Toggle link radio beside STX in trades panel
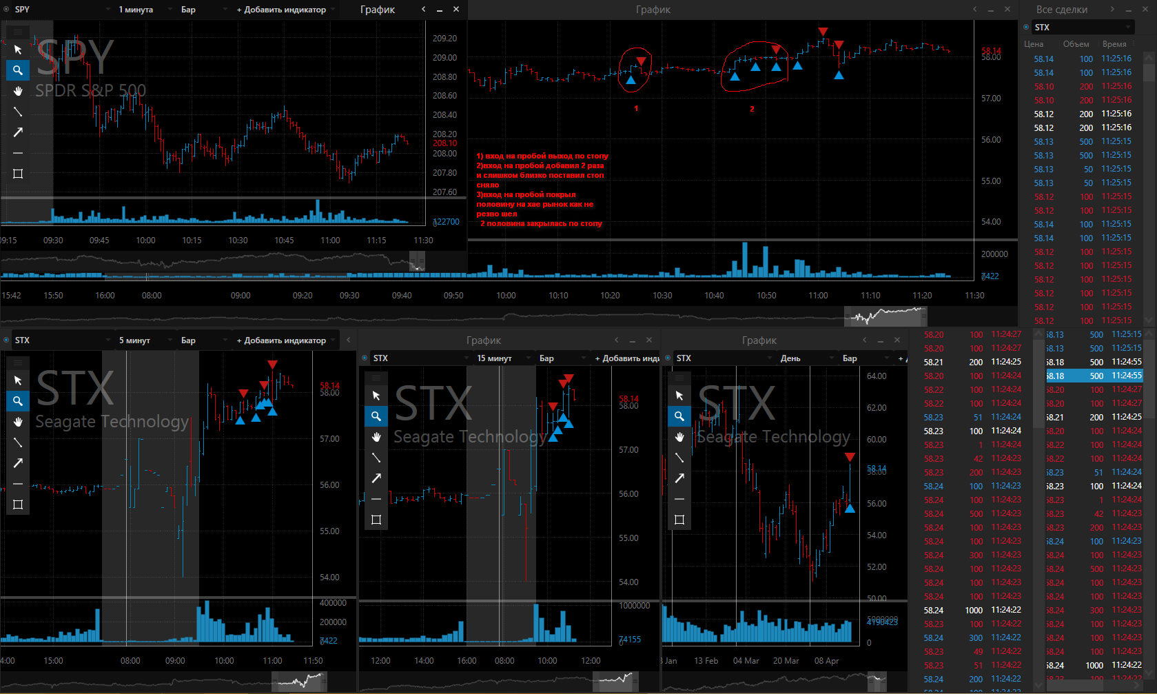Viewport: 1157px width, 694px height. tap(1027, 28)
